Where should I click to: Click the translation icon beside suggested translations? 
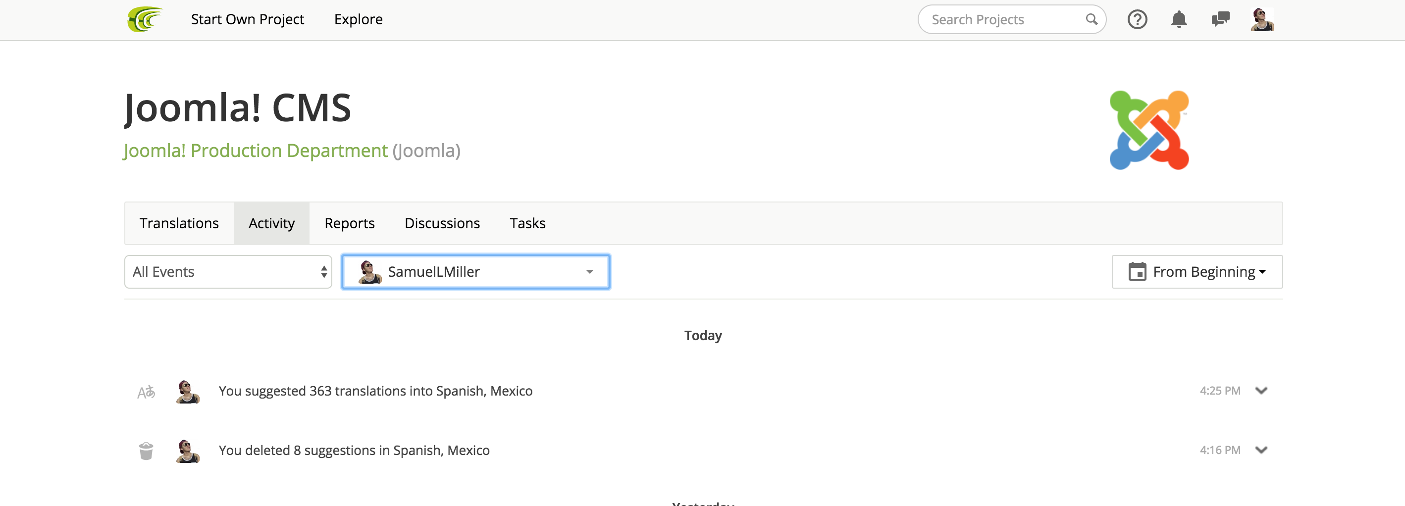coord(146,392)
